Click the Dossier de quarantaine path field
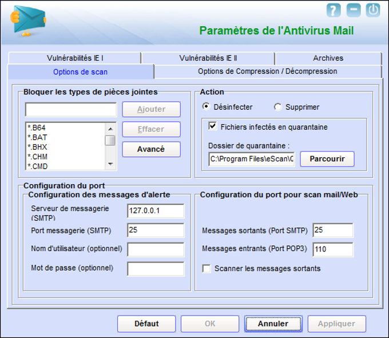The image size is (389, 338). pyautogui.click(x=252, y=159)
